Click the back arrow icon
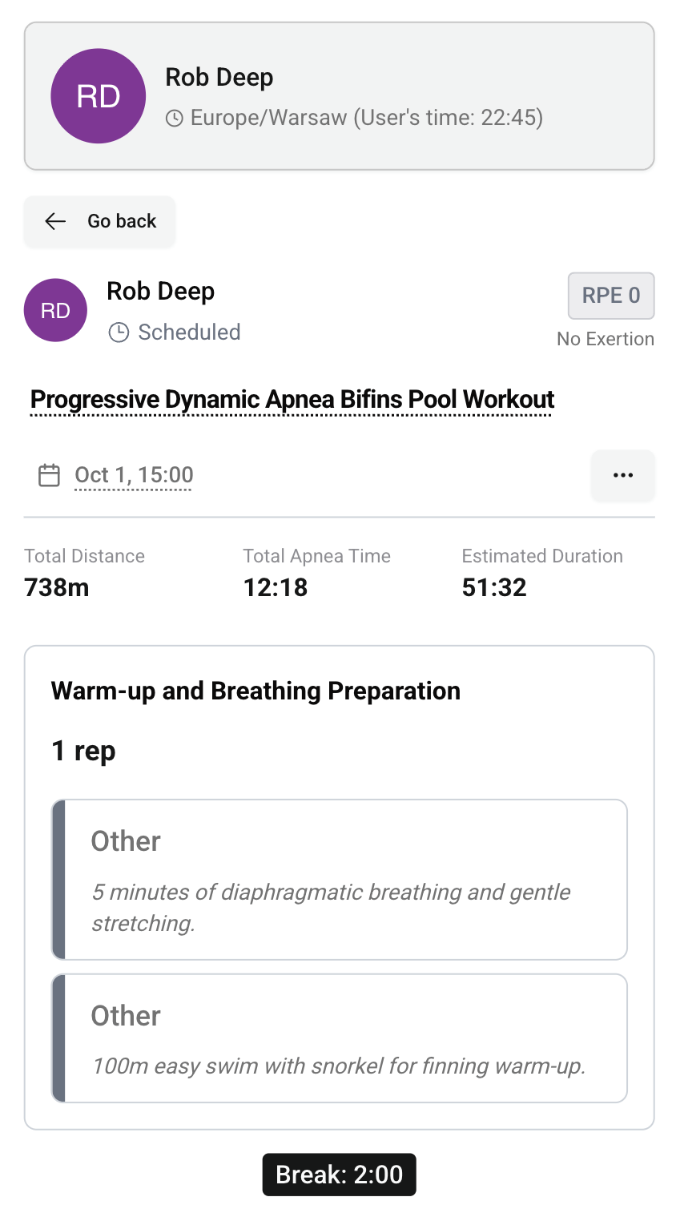This screenshot has width=680, height=1209. (x=54, y=221)
